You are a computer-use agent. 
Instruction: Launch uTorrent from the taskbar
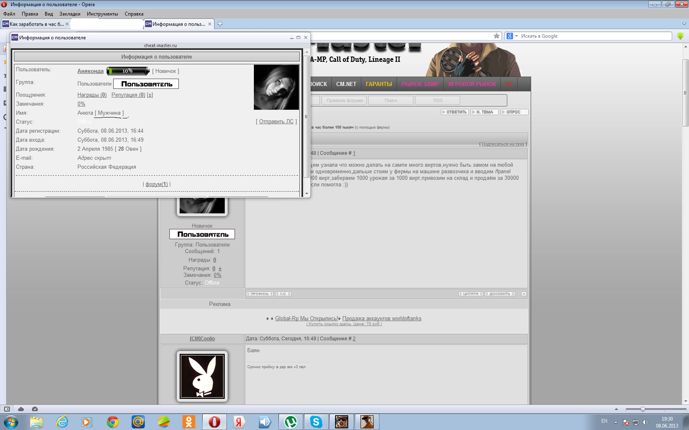[x=291, y=421]
